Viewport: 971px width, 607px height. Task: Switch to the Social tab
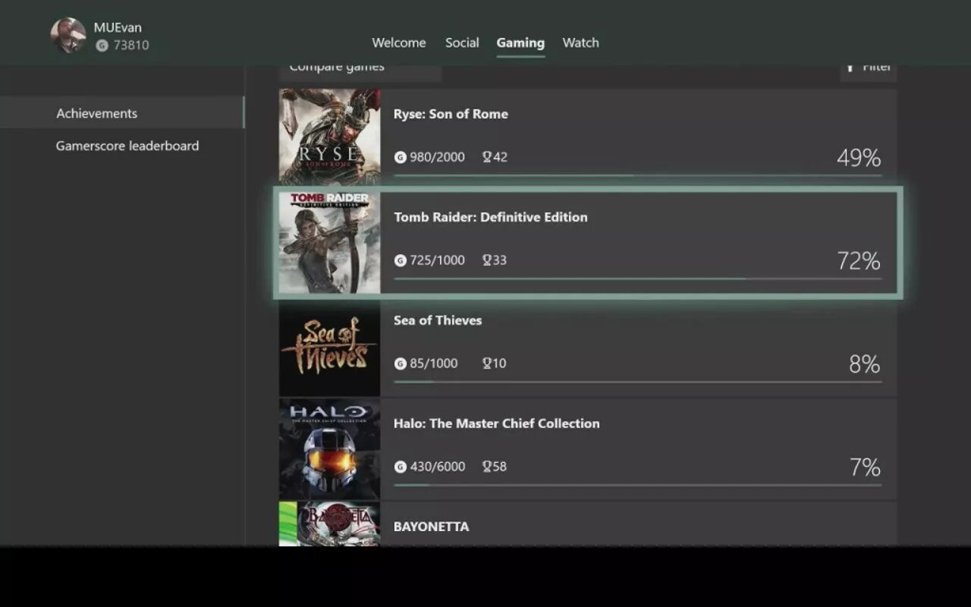click(462, 42)
